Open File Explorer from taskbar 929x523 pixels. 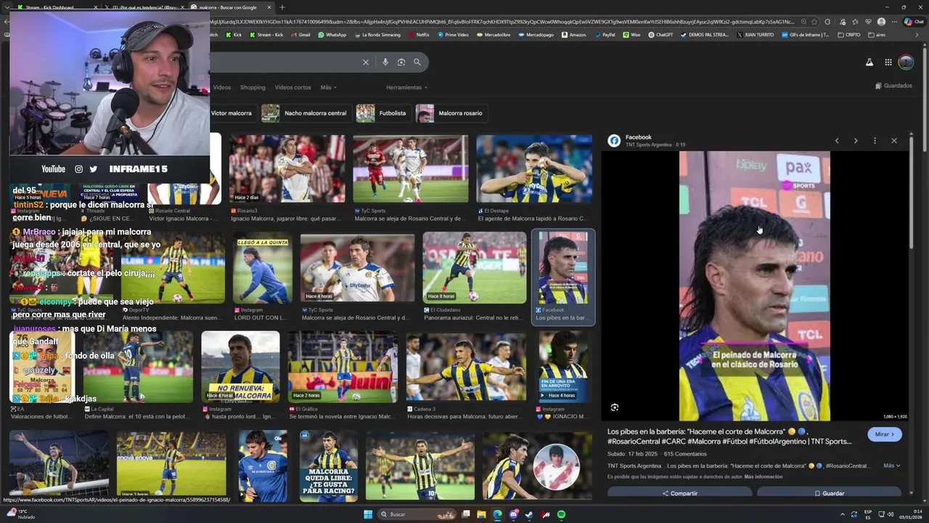tap(481, 514)
